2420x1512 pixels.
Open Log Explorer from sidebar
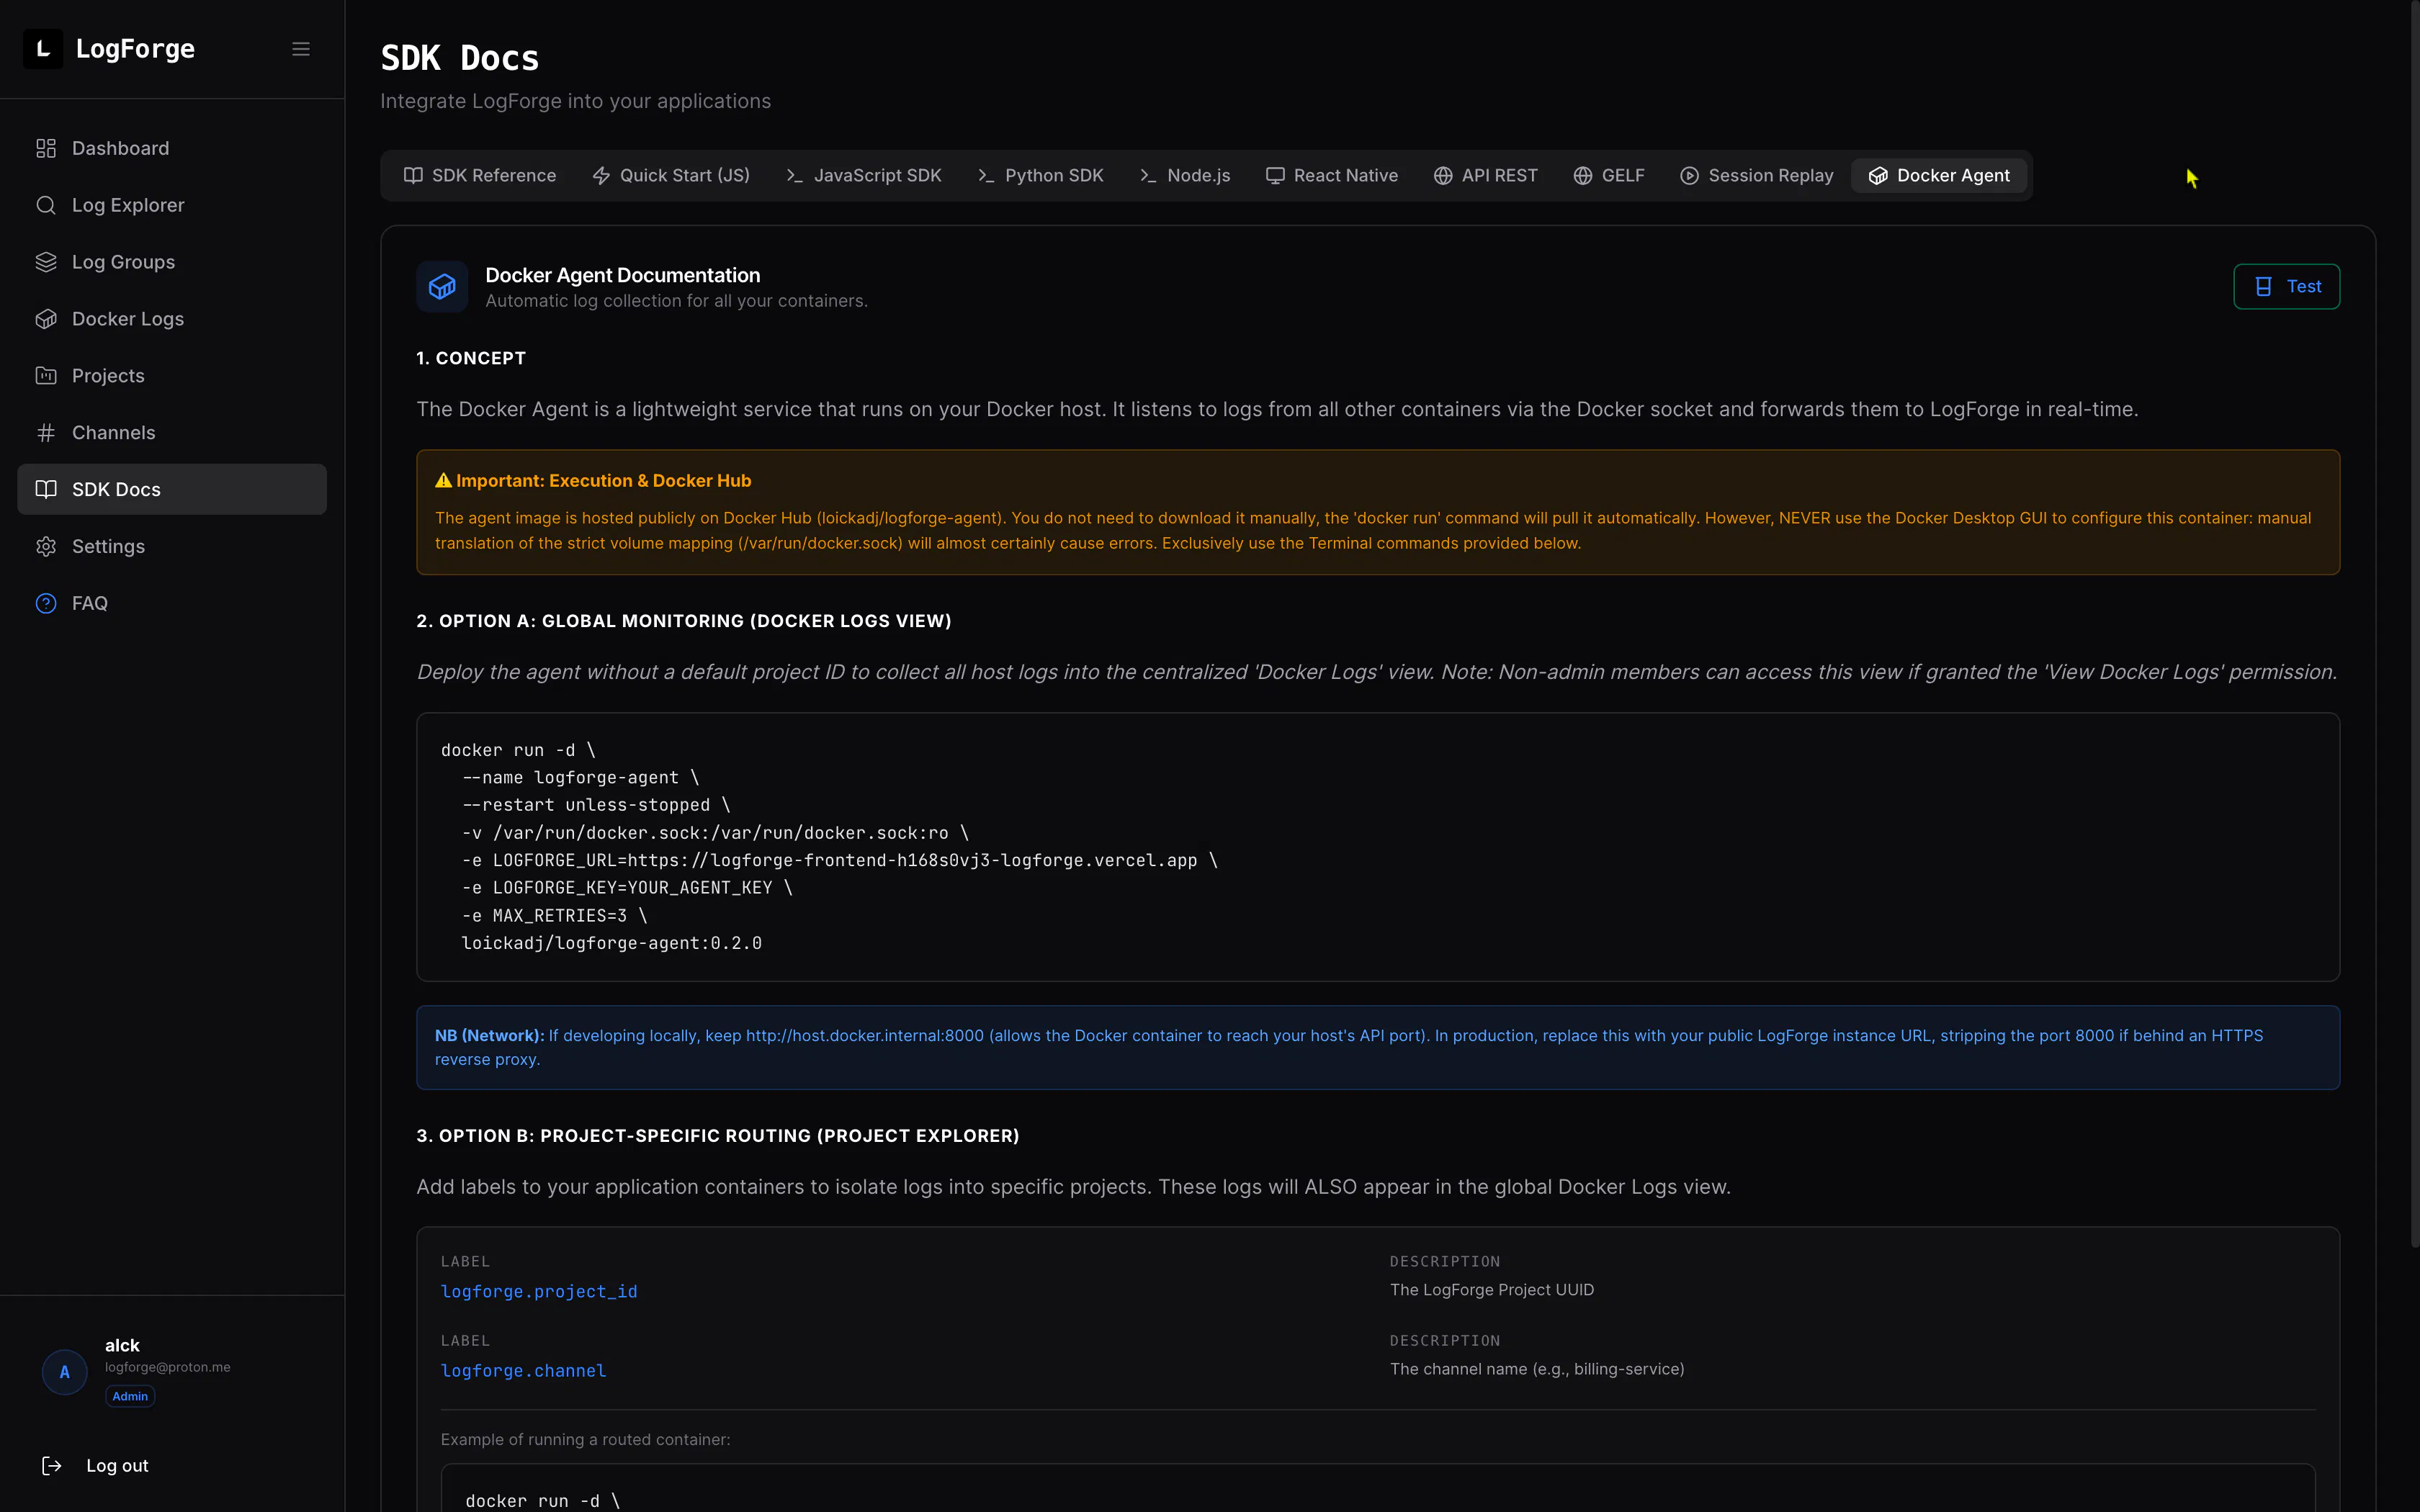[x=172, y=205]
